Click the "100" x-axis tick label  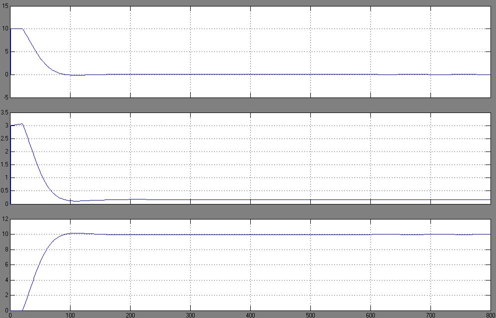pyautogui.click(x=70, y=315)
